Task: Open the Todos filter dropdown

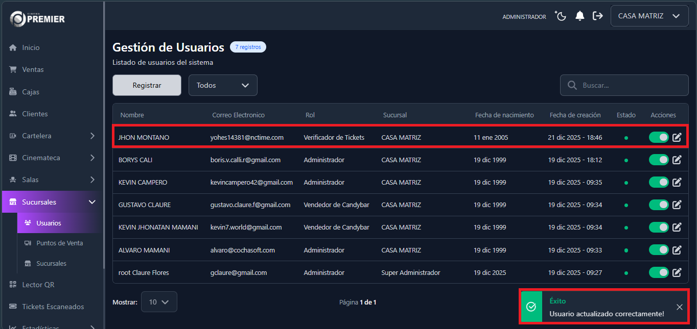Action: pos(223,86)
